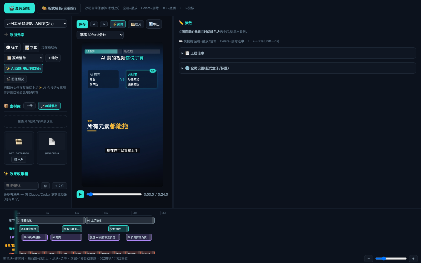The width and height of the screenshot is (421, 263).
Task: Select the AI 负责剪你负责… card block
Action: point(139,237)
